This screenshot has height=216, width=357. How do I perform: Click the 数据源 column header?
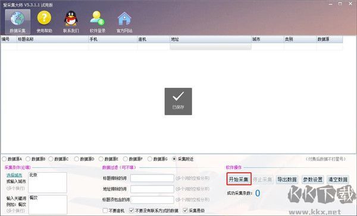(x=330, y=39)
